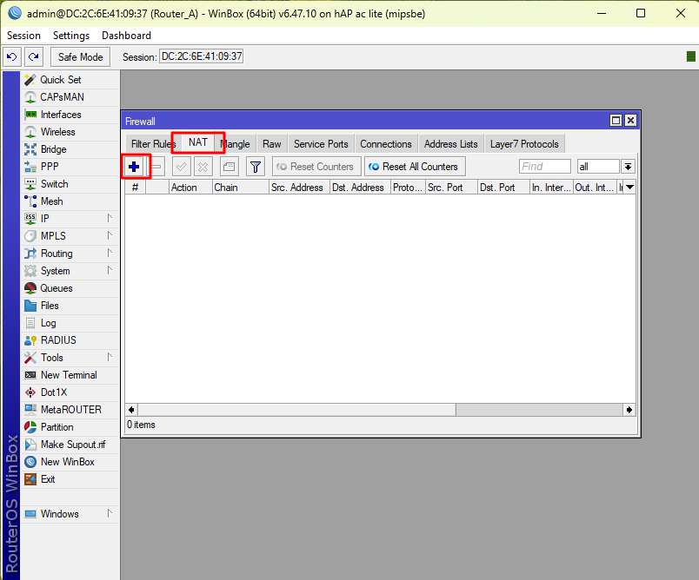Click the Find search field
The width and height of the screenshot is (699, 580).
click(x=544, y=166)
